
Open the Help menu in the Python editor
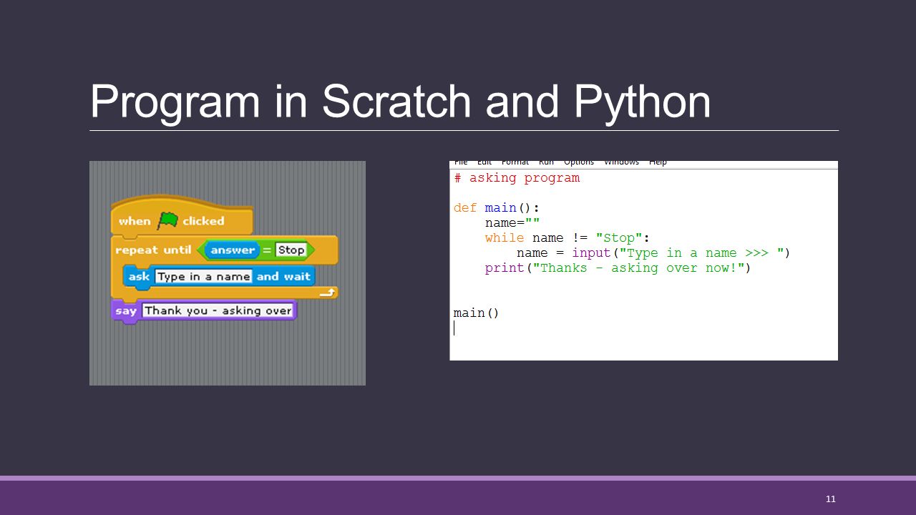[x=658, y=162]
